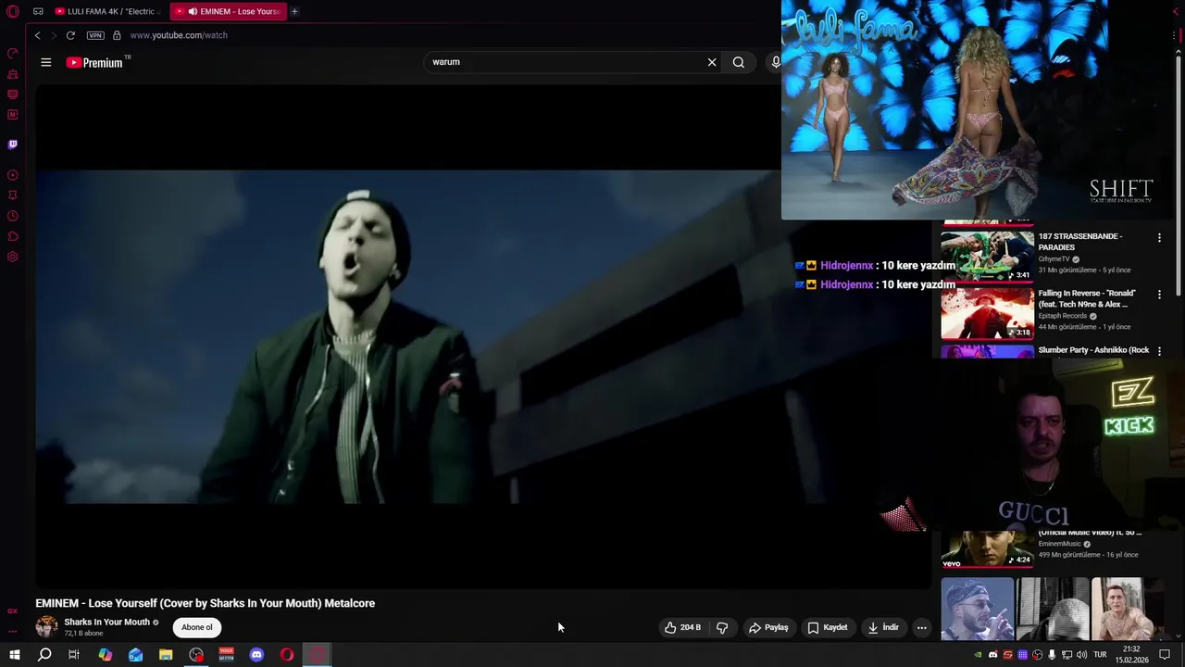Image resolution: width=1185 pixels, height=667 pixels.
Task: Open the Windows Start menu
Action: point(15,655)
